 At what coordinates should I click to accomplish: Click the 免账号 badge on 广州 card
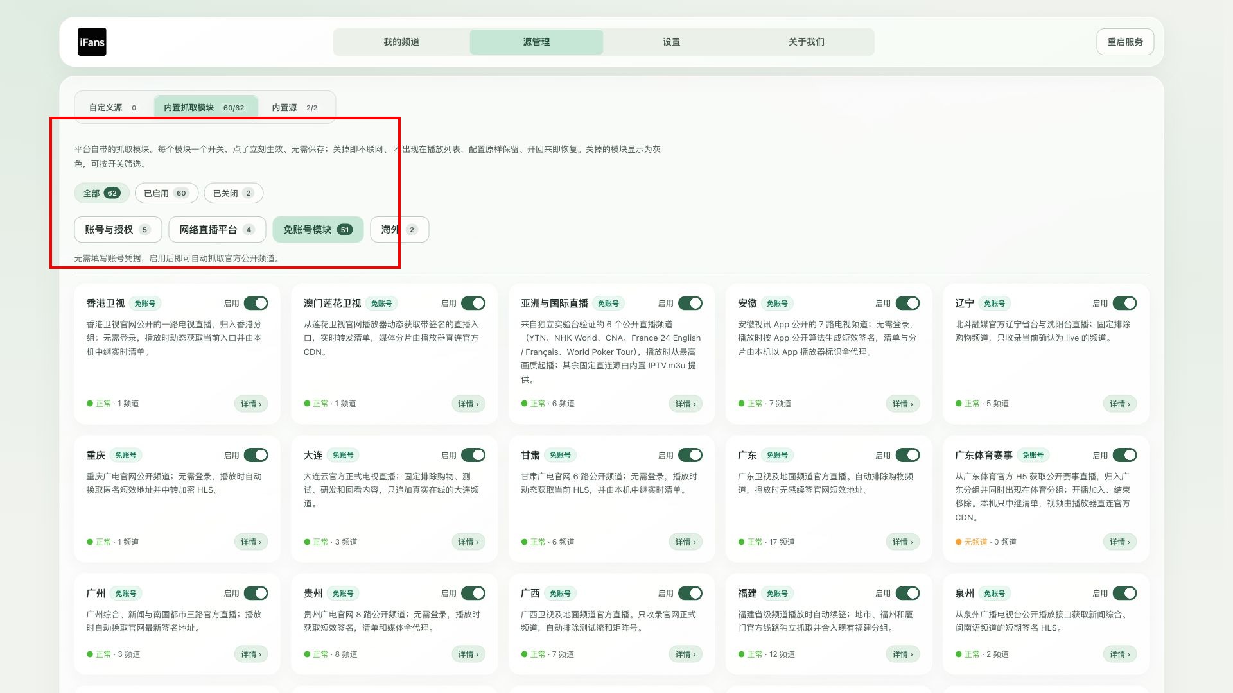[x=126, y=594]
